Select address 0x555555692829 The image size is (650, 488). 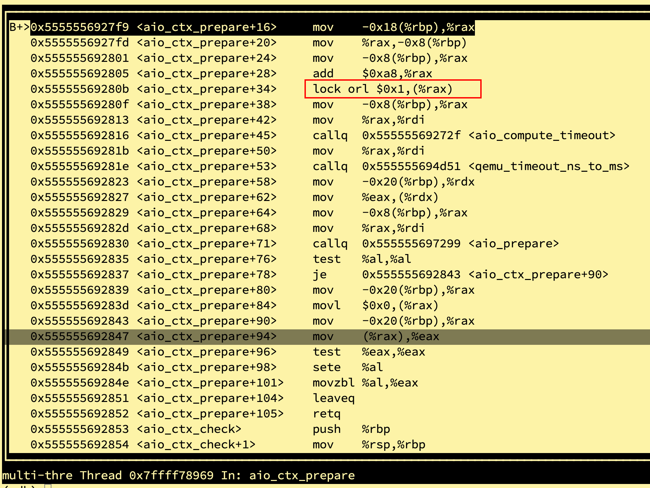click(x=80, y=213)
